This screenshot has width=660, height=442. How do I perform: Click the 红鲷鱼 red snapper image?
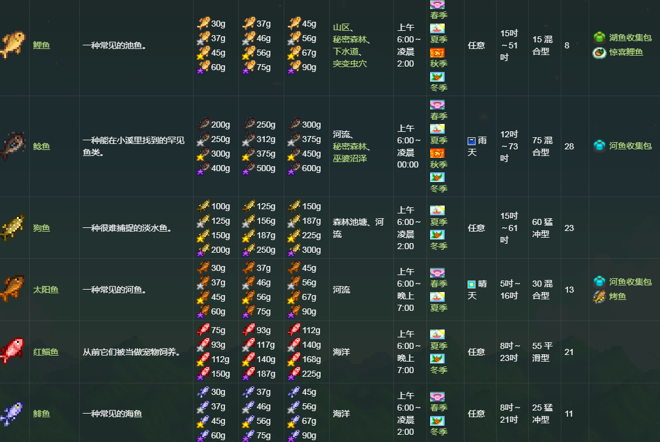coord(13,351)
